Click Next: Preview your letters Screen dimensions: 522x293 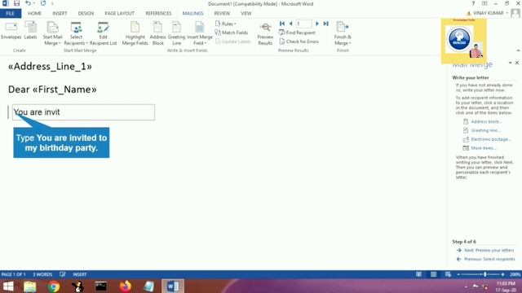tap(489, 250)
